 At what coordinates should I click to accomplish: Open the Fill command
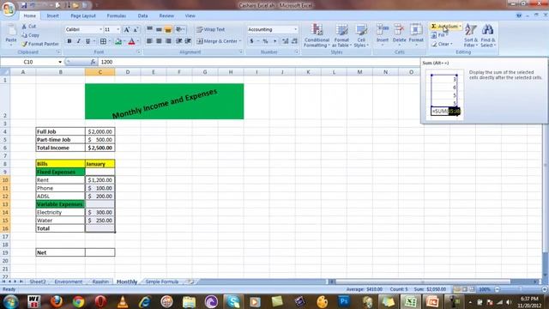click(439, 35)
